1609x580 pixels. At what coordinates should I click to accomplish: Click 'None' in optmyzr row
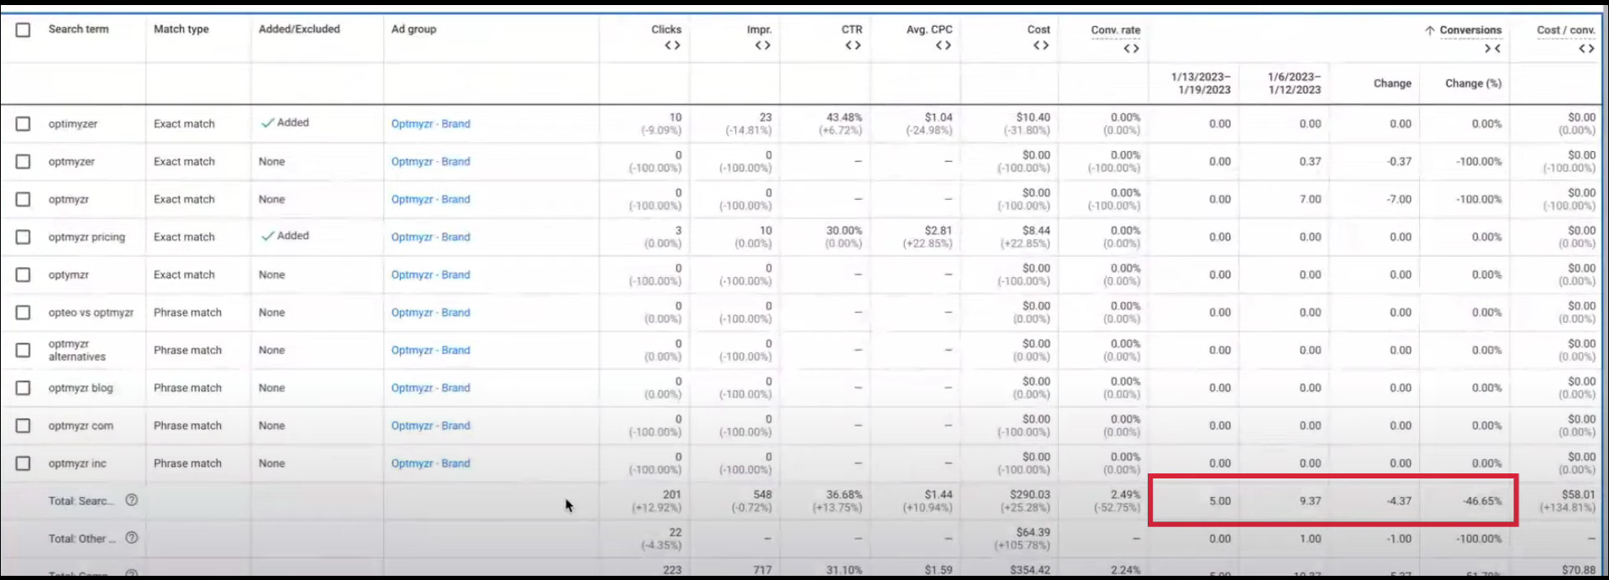coord(271,199)
